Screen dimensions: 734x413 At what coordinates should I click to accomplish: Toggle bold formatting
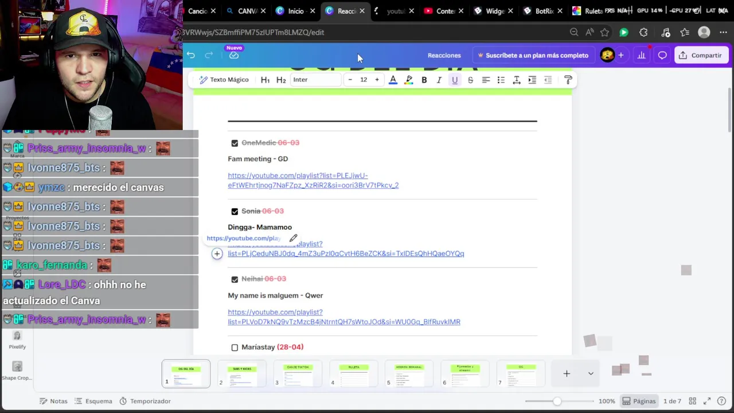424,80
